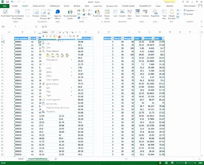This screenshot has width=204, height=165.
Task: Collapse the ribbon with the arrow
Action: pos(201,22)
